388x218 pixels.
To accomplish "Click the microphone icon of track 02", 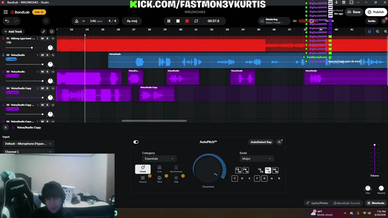I will click(3, 55).
